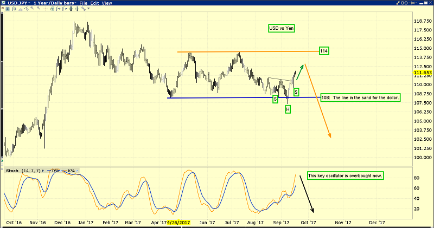Expand the K% line options dropdown

coord(77,171)
